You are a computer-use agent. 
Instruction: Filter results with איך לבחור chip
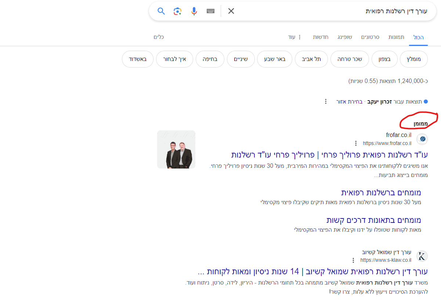(x=174, y=59)
